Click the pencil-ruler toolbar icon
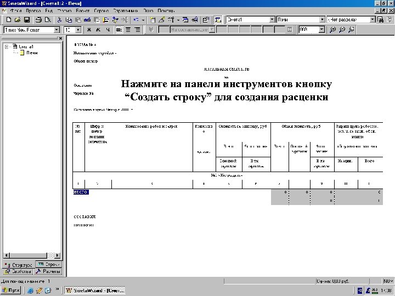 162,20
